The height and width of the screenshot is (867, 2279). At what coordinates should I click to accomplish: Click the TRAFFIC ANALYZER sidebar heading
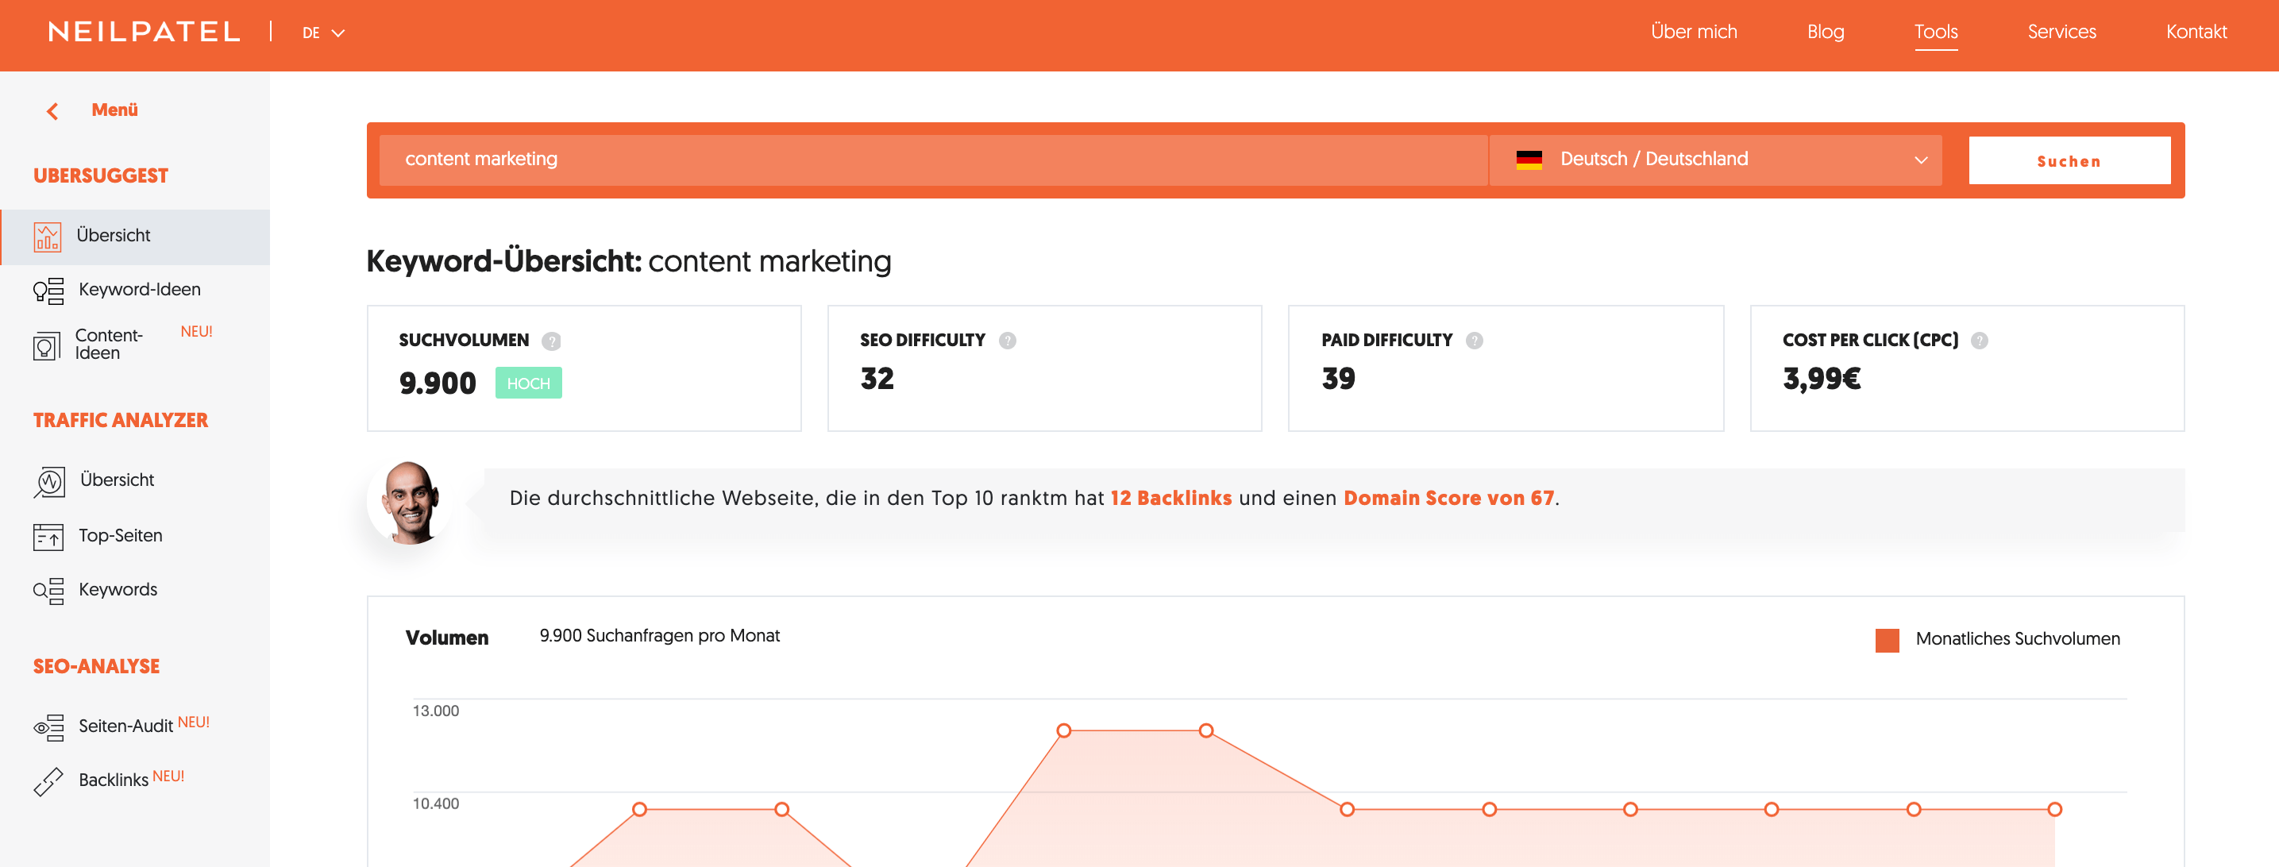[121, 421]
